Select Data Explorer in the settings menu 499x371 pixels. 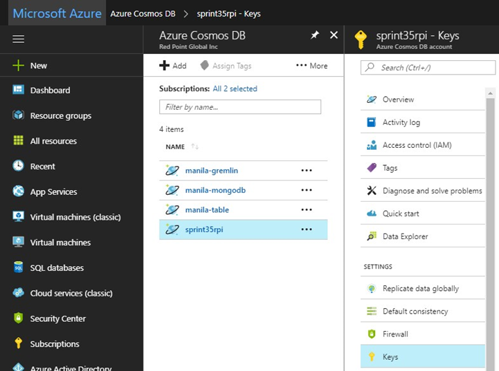(405, 236)
